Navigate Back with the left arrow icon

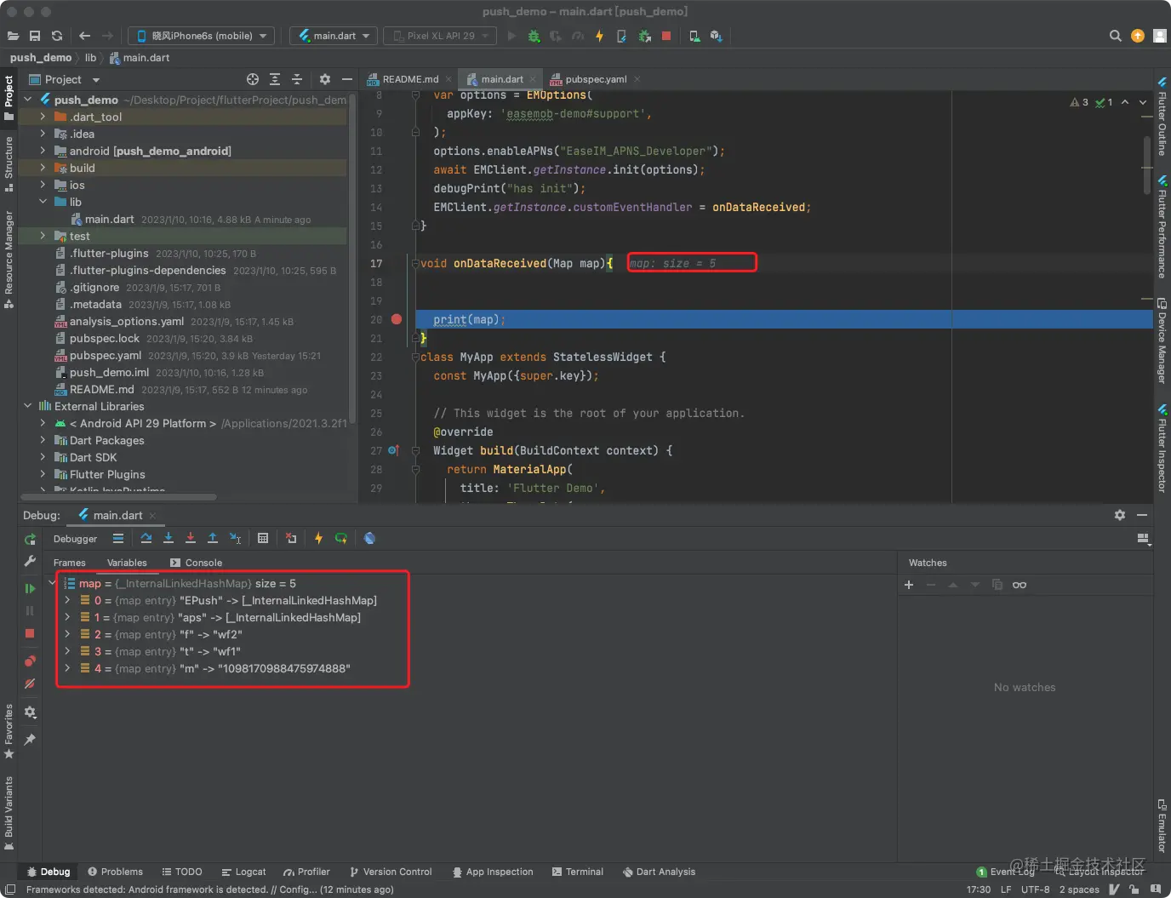[84, 36]
